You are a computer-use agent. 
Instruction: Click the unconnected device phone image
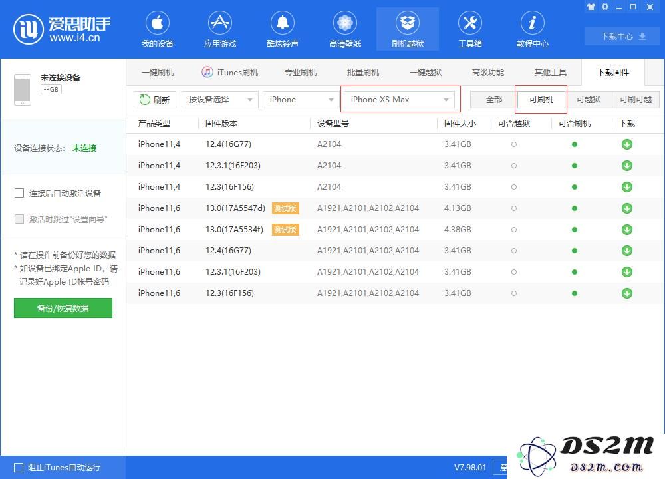(23, 90)
